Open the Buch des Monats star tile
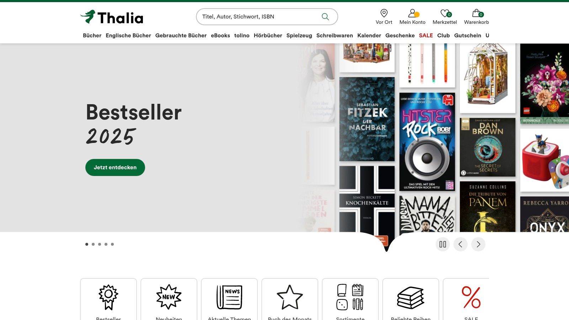The height and width of the screenshot is (320, 569). (290, 299)
